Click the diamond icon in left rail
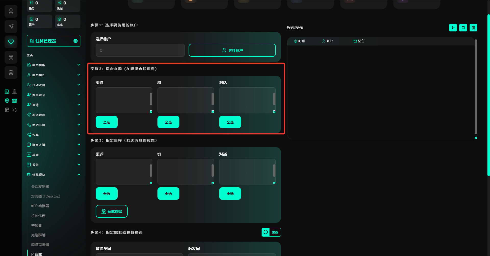 pyautogui.click(x=11, y=42)
